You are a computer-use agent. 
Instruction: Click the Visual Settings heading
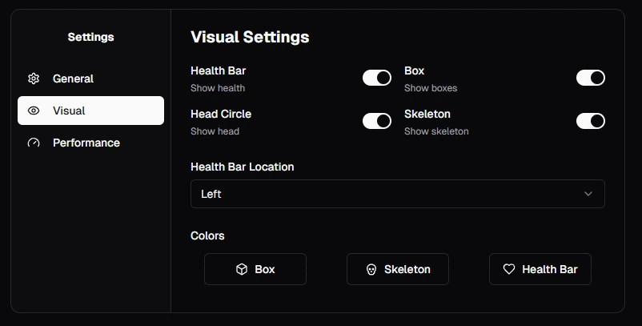pos(250,37)
